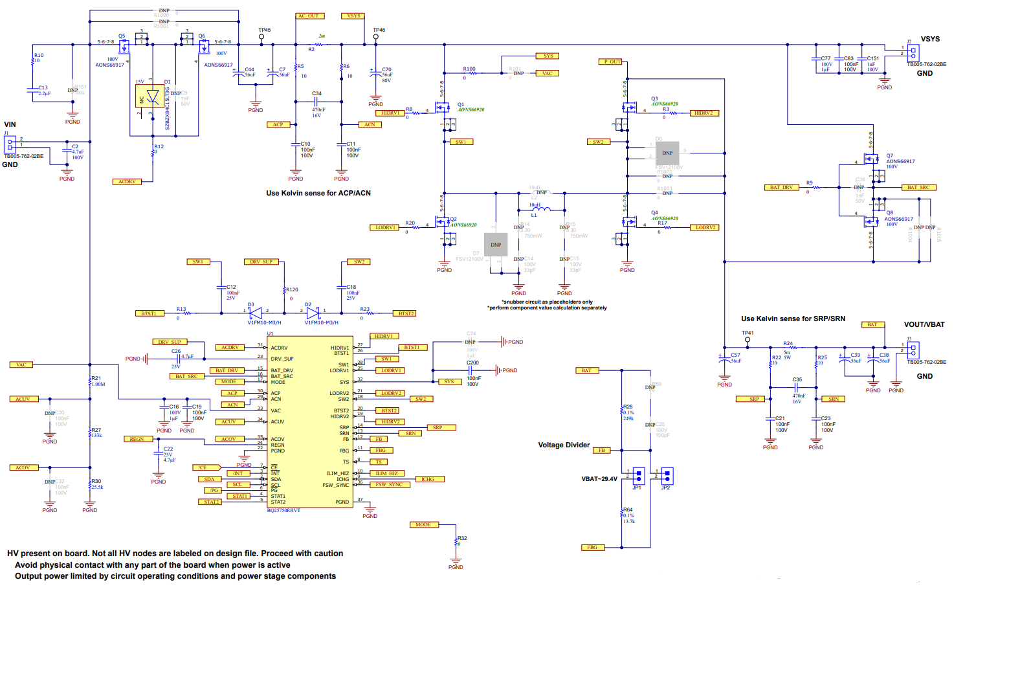Click the HIDRV2 label beside R3
This screenshot has width=1009, height=694.
click(x=704, y=113)
